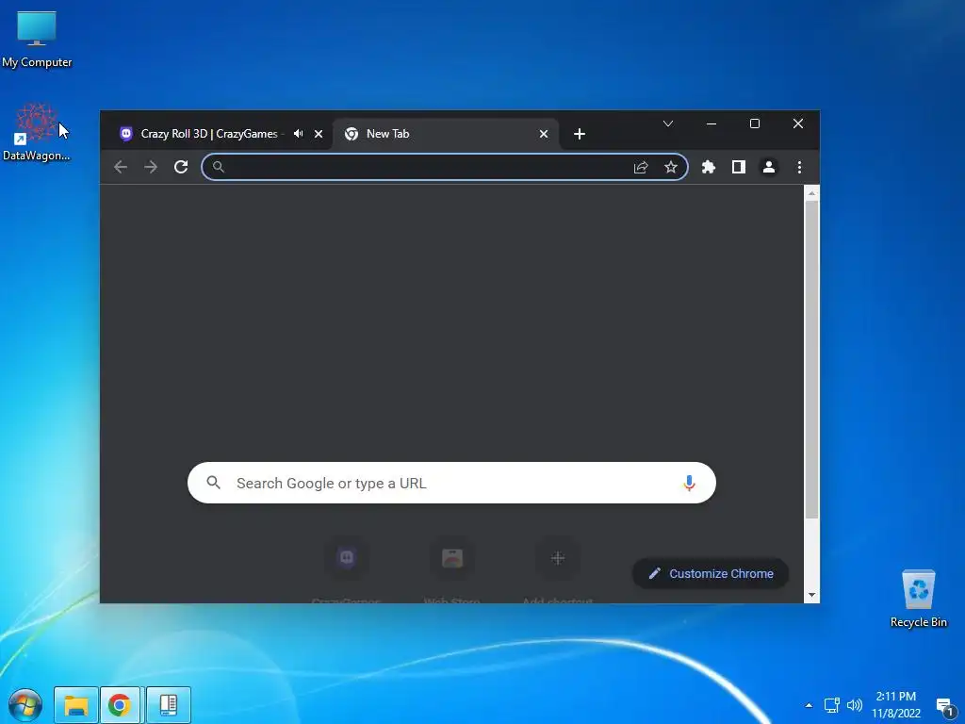
Task: Click the Search Google or type a URL box
Action: tap(451, 483)
